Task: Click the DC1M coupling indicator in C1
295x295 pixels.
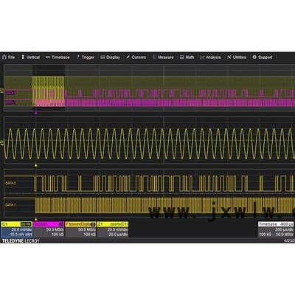Action: [26, 224]
